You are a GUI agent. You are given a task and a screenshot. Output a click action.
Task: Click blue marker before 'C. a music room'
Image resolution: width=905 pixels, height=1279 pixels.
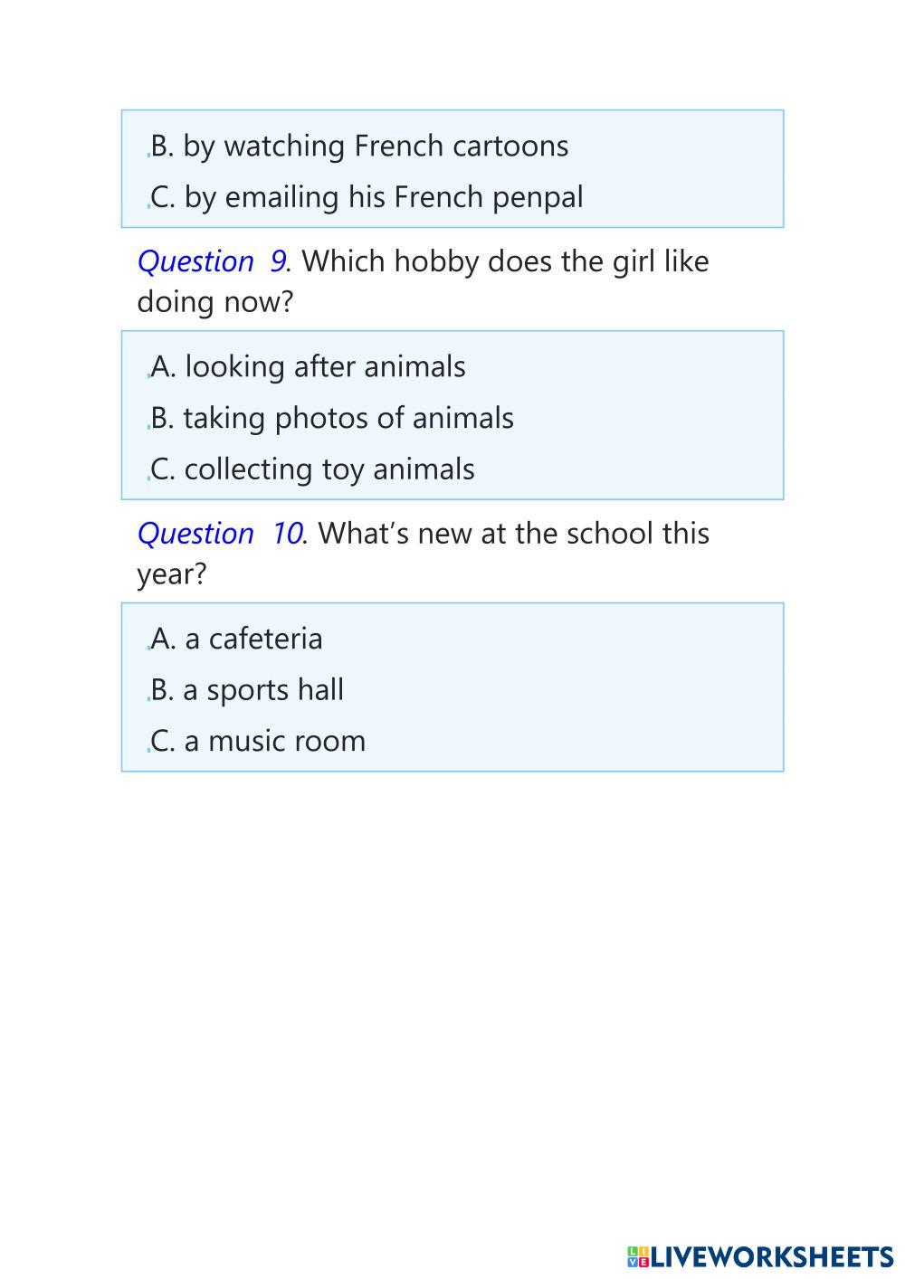pos(148,750)
